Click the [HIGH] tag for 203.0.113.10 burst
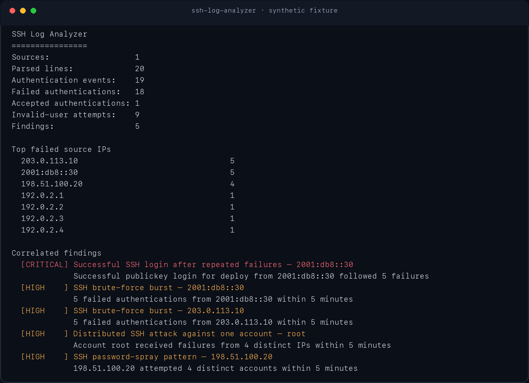The height and width of the screenshot is (383, 529). pyautogui.click(x=45, y=311)
